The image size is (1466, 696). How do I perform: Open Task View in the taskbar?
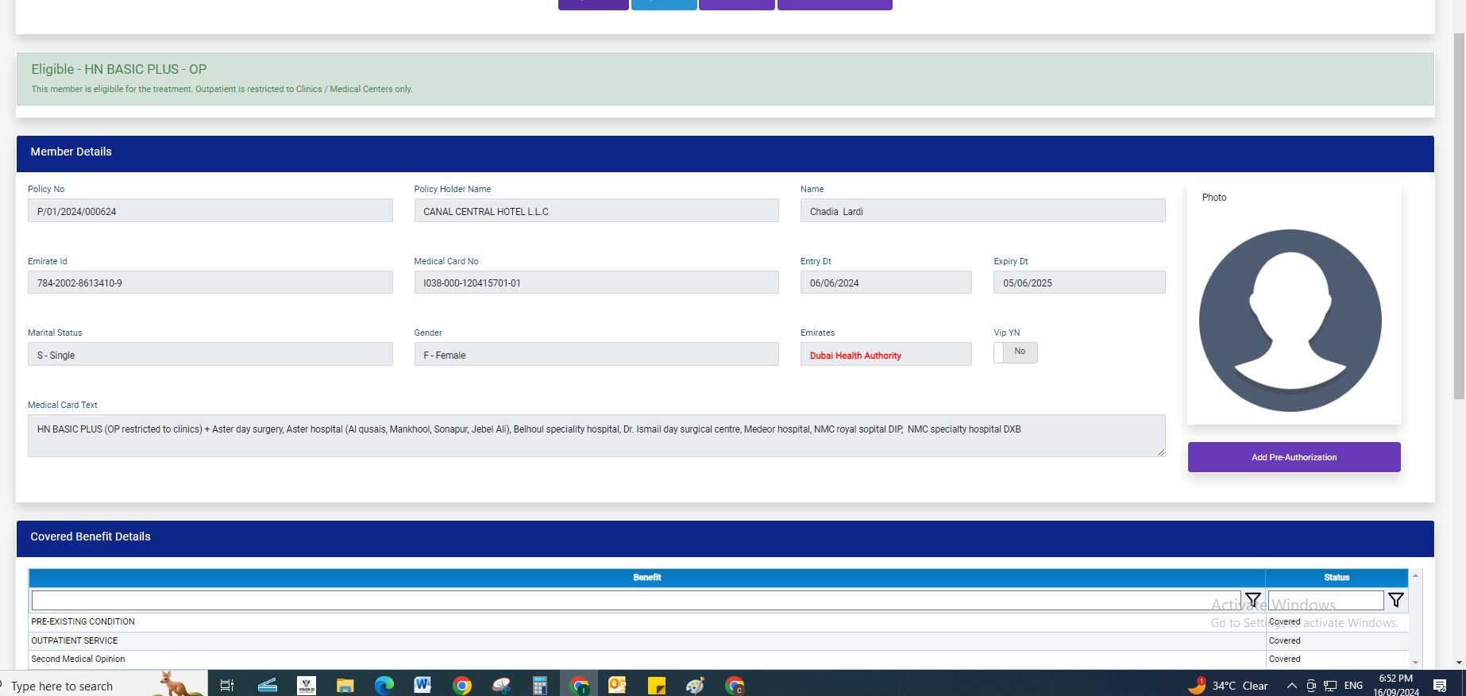pos(227,685)
